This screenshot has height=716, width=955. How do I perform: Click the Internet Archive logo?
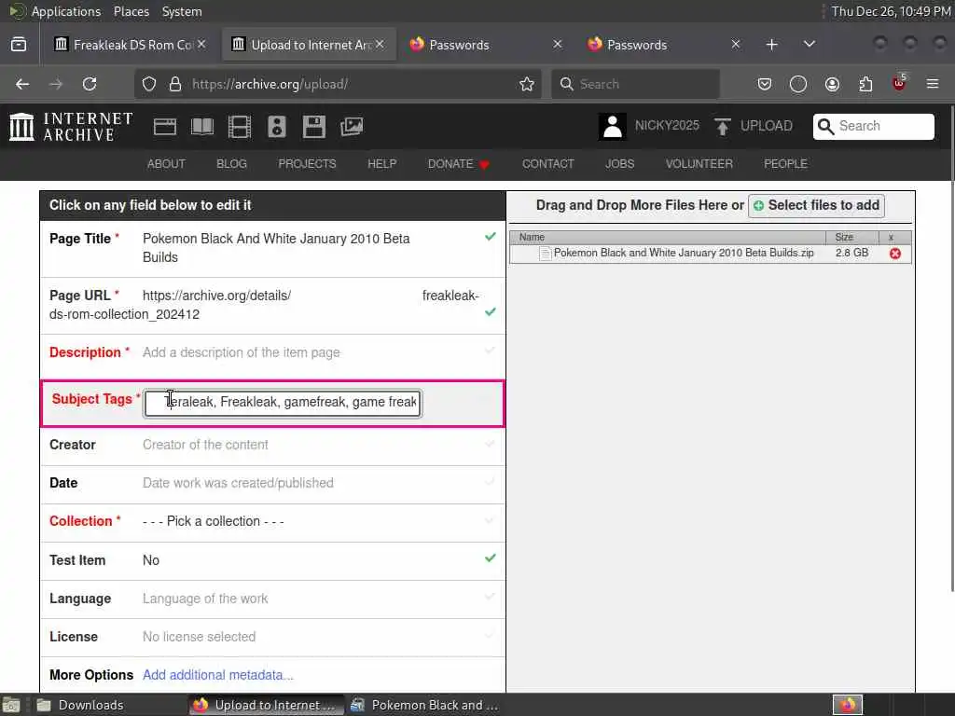pyautogui.click(x=71, y=127)
